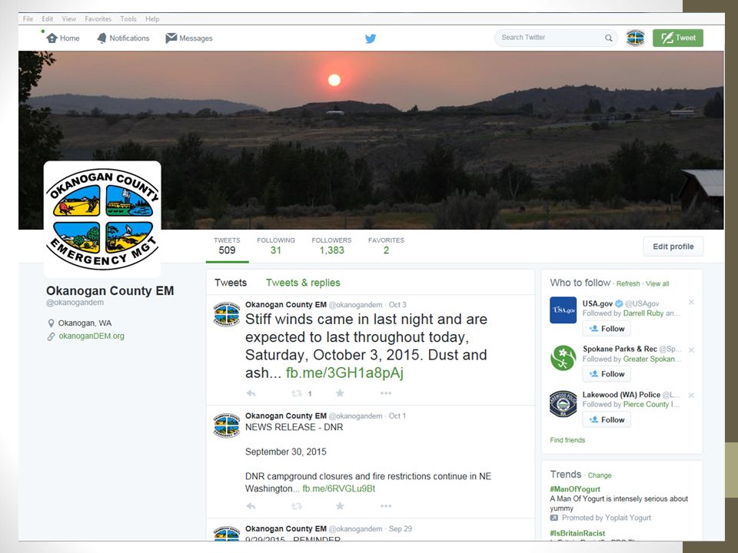Open the Sep 29 tweet timestamp
Image resolution: width=738 pixels, height=553 pixels.
400,529
